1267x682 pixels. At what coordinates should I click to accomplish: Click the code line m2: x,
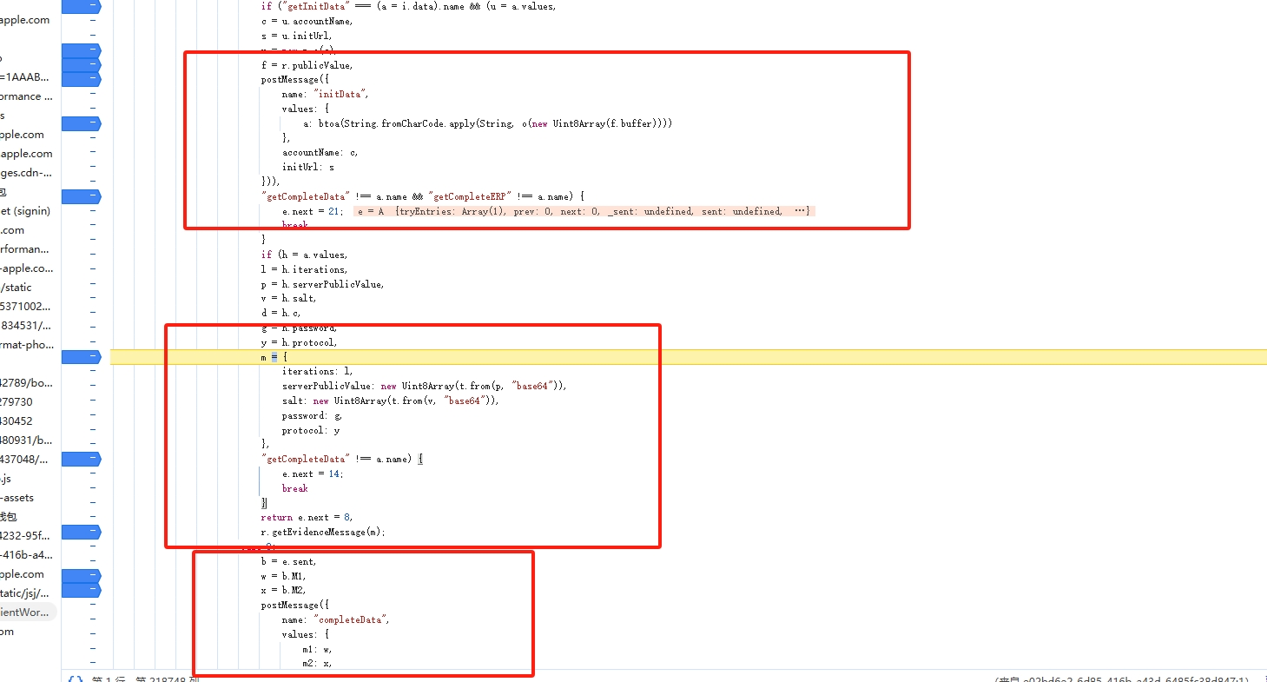point(317,664)
